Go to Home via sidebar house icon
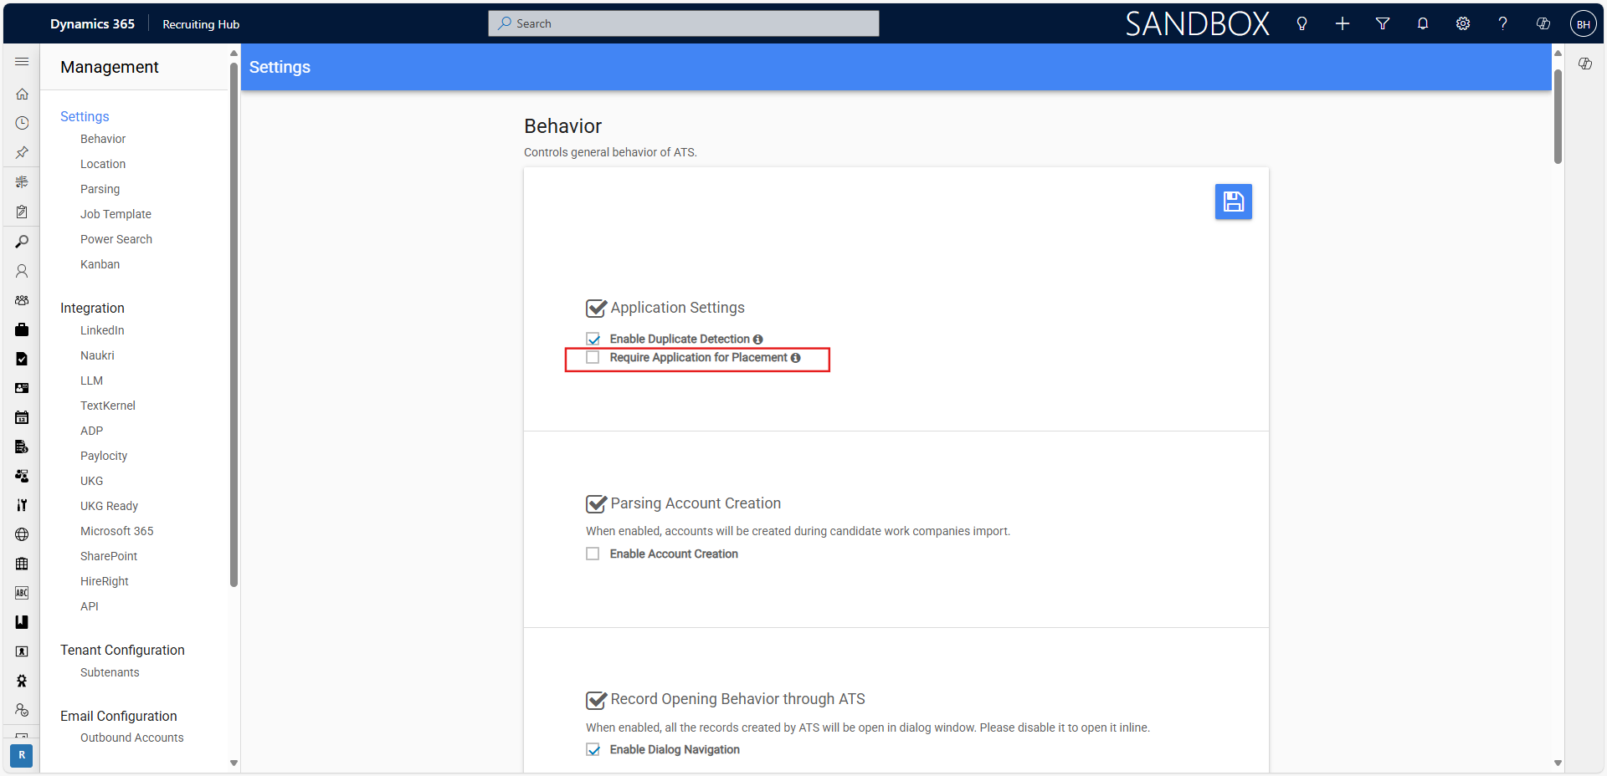Screen dimensions: 1607x776 pos(22,94)
